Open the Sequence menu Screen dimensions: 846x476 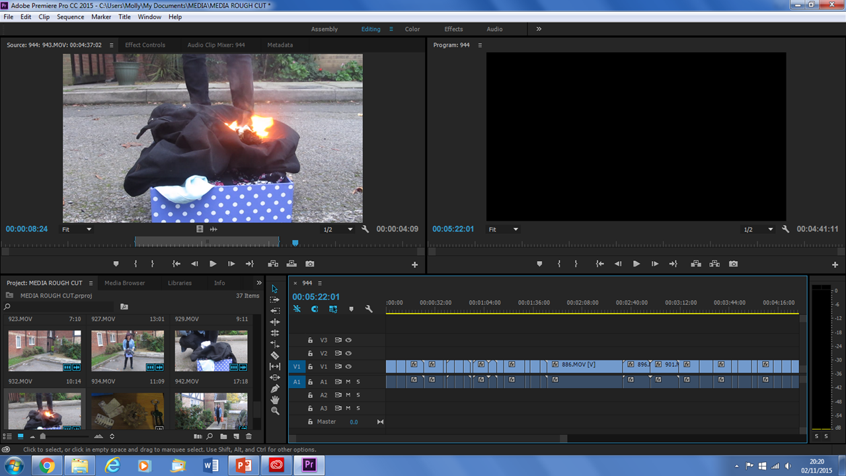70,17
